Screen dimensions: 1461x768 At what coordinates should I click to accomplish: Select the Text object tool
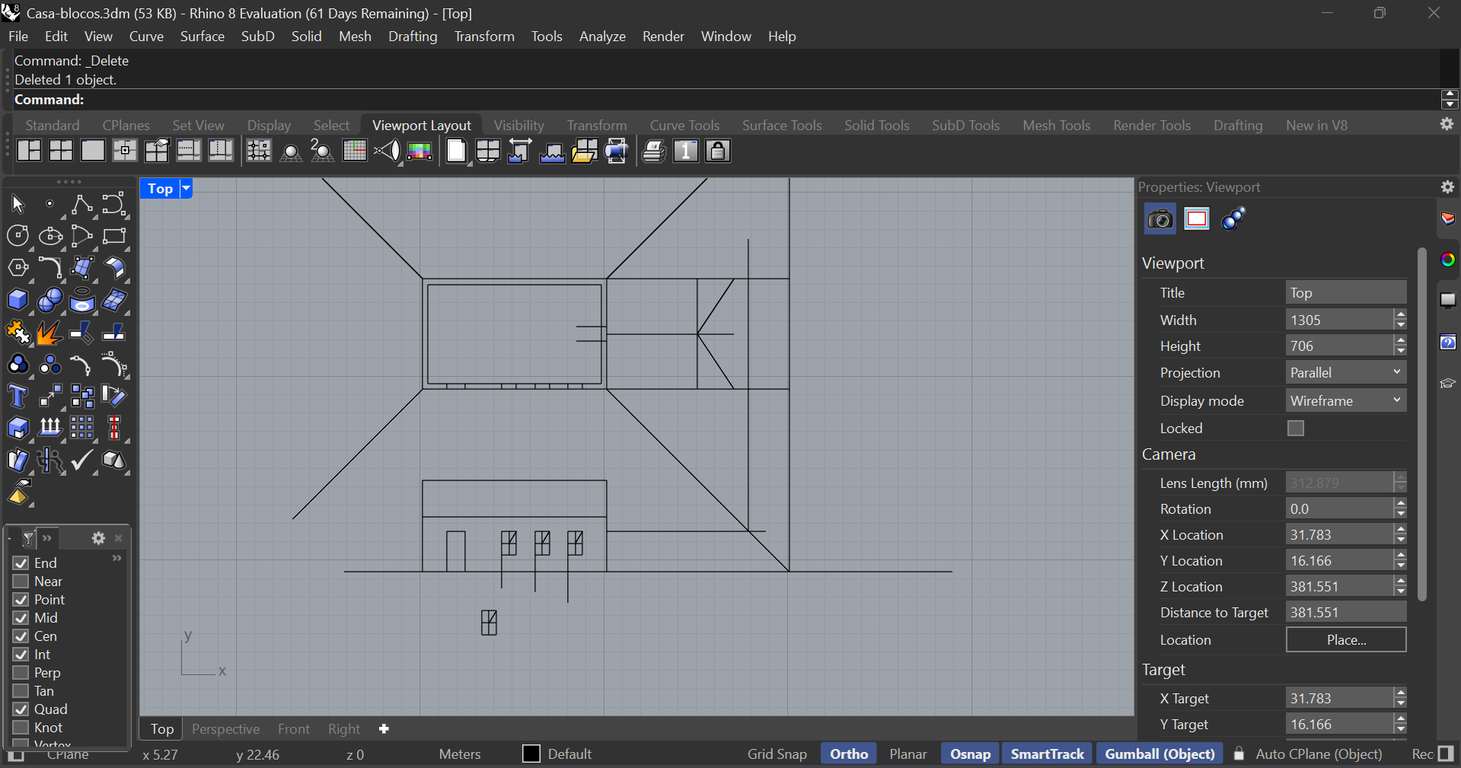coord(18,397)
